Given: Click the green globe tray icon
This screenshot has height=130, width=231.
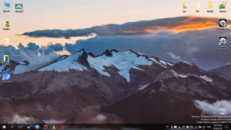Looking at the screenshot, I should click(183, 127).
